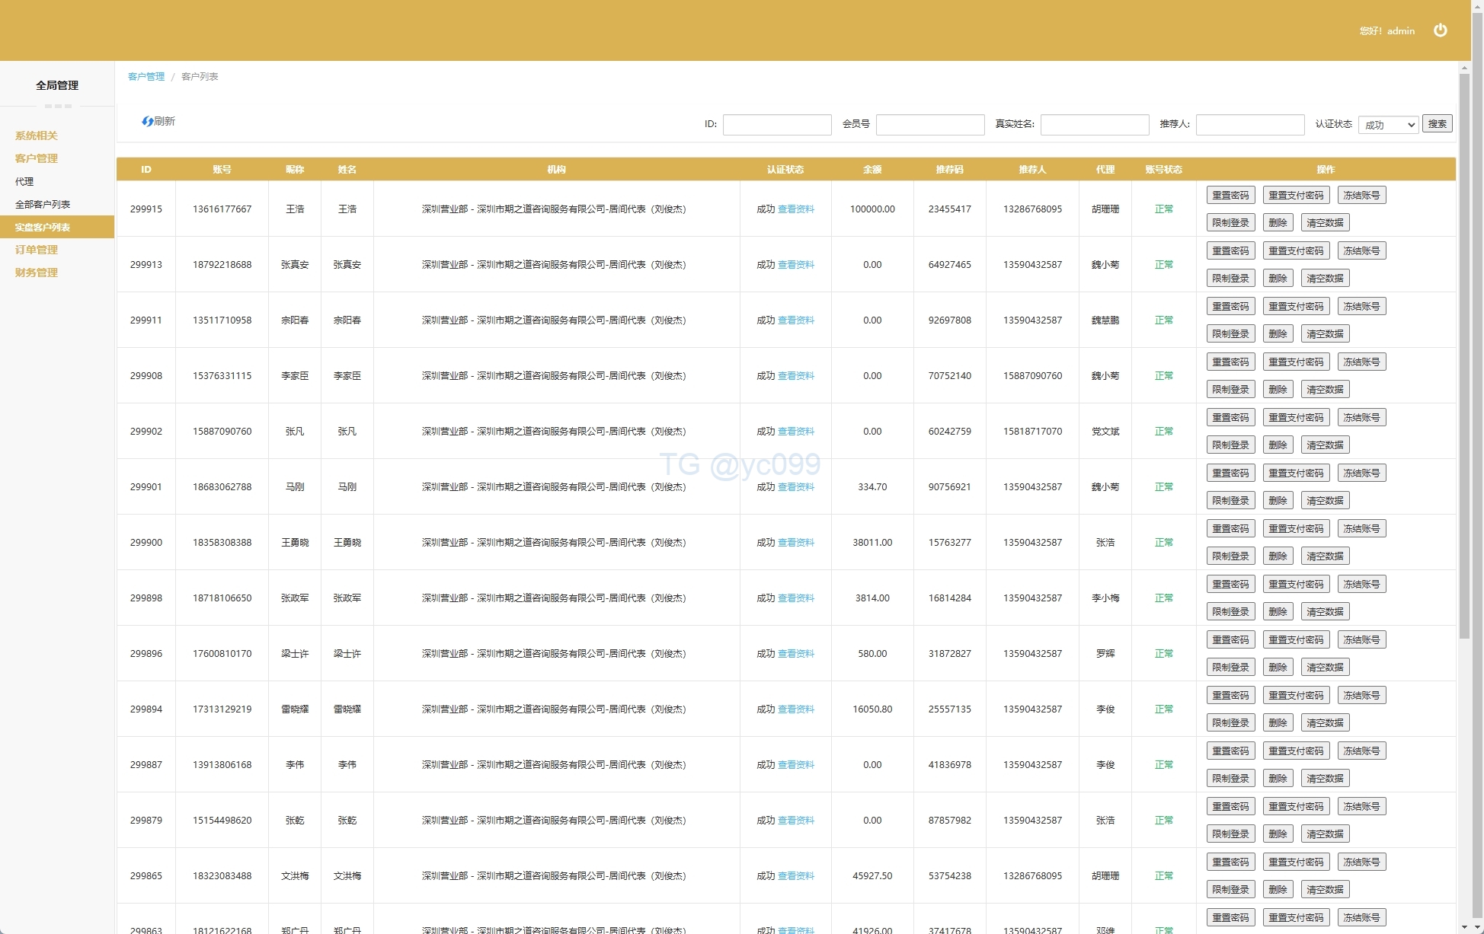Select 全部客户列表 in sidebar
Screen dimensions: 1484x934
[43, 204]
